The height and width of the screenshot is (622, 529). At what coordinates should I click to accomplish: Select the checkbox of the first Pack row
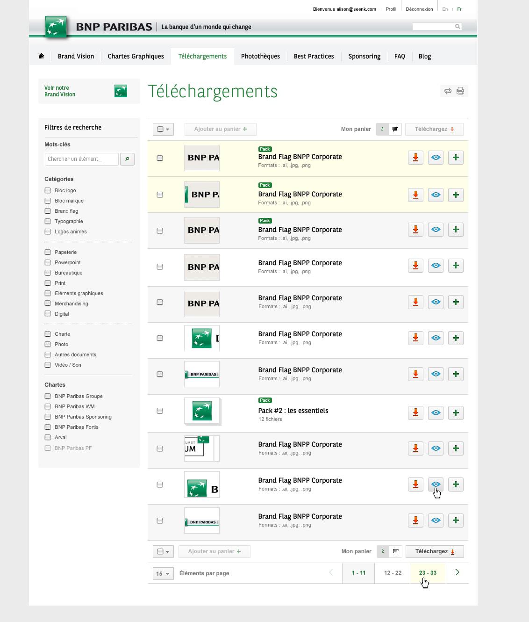click(x=160, y=159)
